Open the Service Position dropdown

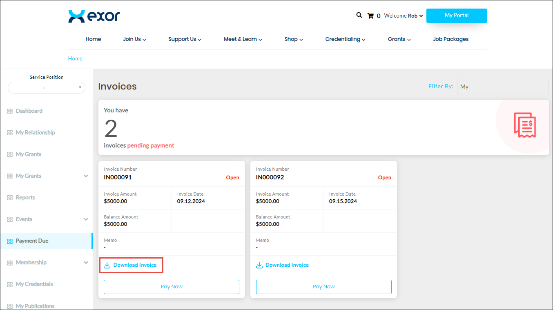coord(47,87)
